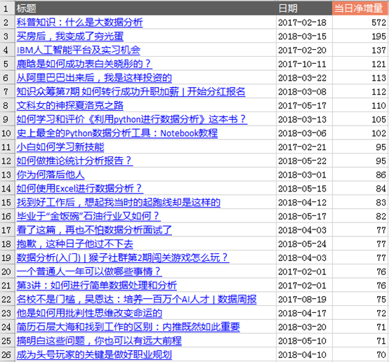
Task: Click date cell 2018-03-06
Action: [304, 133]
